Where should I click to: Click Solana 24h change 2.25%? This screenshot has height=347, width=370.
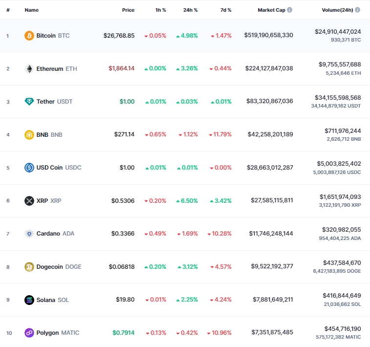(187, 300)
